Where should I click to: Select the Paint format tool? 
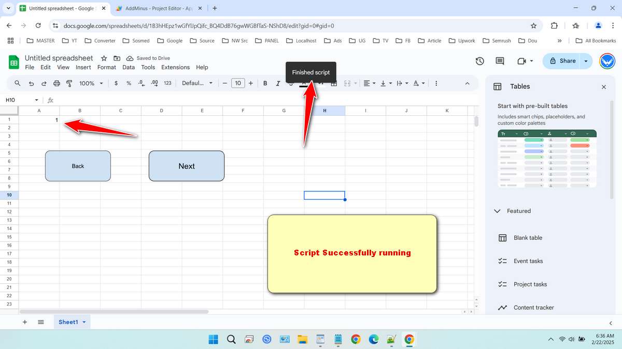pyautogui.click(x=69, y=83)
